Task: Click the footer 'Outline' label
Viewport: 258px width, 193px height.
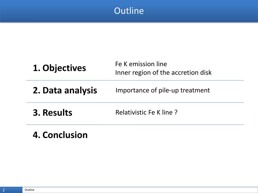Action: tap(29, 190)
